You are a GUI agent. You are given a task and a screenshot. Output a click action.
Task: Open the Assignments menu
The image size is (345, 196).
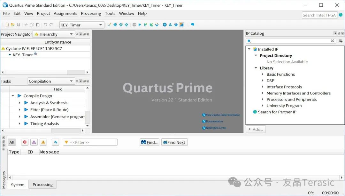coord(65,13)
